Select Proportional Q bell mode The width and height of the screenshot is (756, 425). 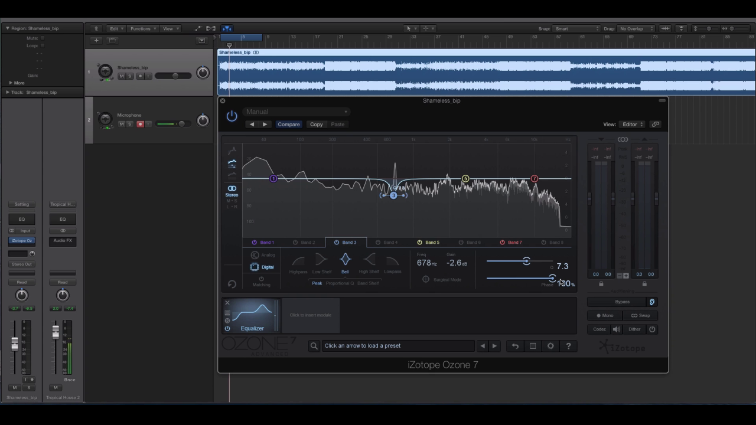[x=340, y=283]
